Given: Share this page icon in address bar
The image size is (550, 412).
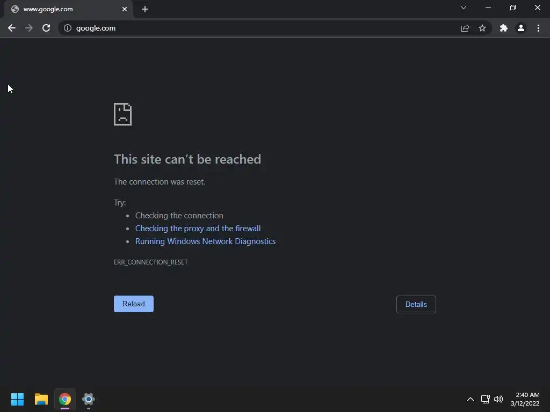Looking at the screenshot, I should point(465,28).
